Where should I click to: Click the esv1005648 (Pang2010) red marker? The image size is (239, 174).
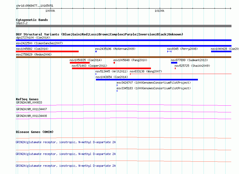pyautogui.click(x=114, y=63)
